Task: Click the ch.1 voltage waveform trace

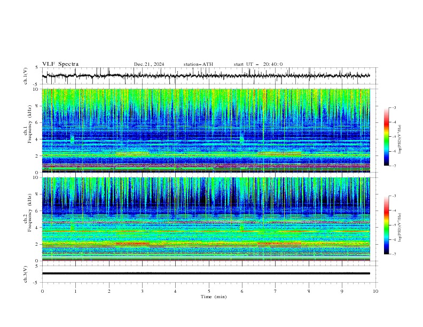Action: click(206, 76)
